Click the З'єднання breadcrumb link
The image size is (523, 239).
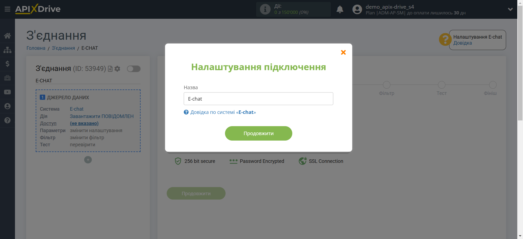point(63,48)
